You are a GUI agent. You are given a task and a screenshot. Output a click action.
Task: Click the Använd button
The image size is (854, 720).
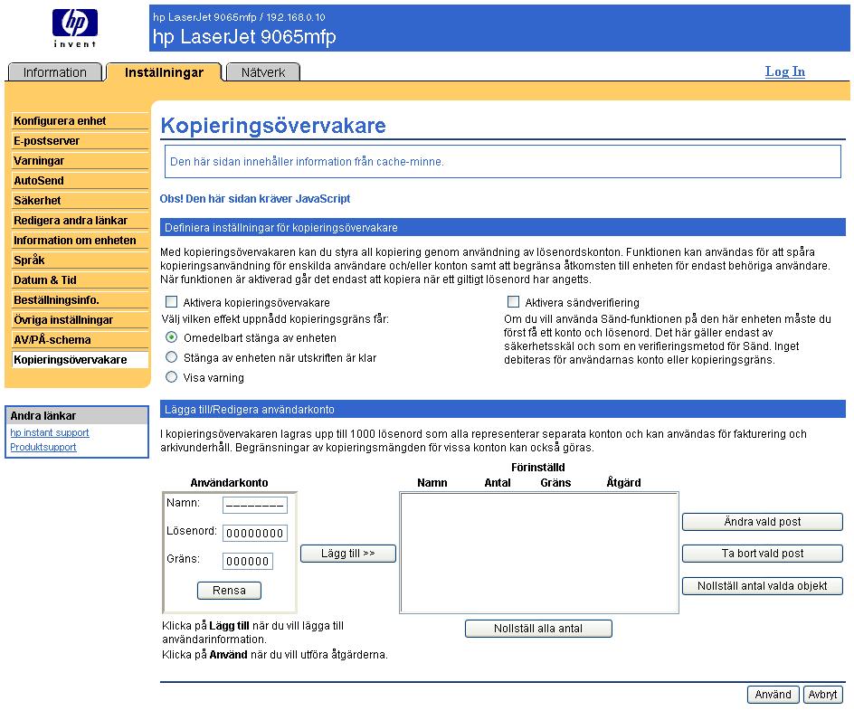(x=773, y=695)
